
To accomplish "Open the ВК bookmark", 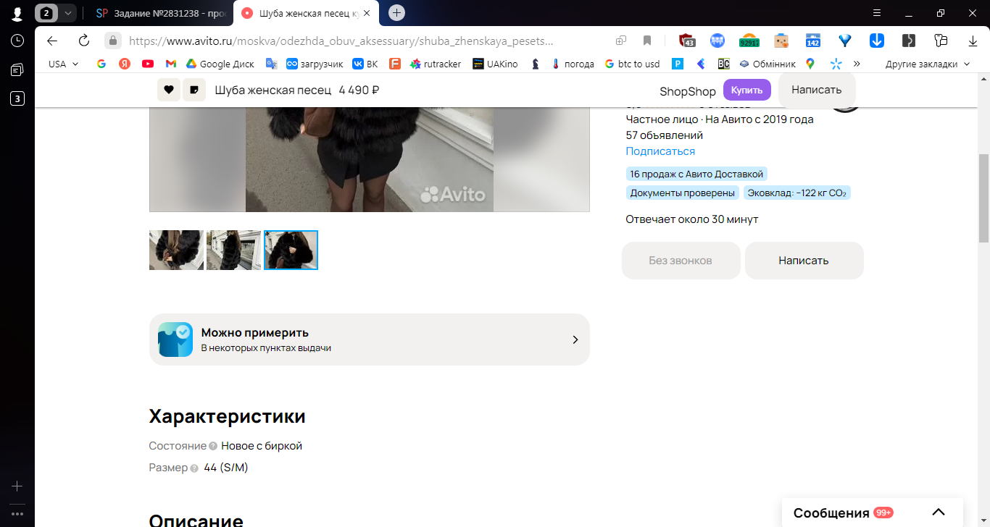I will (365, 64).
